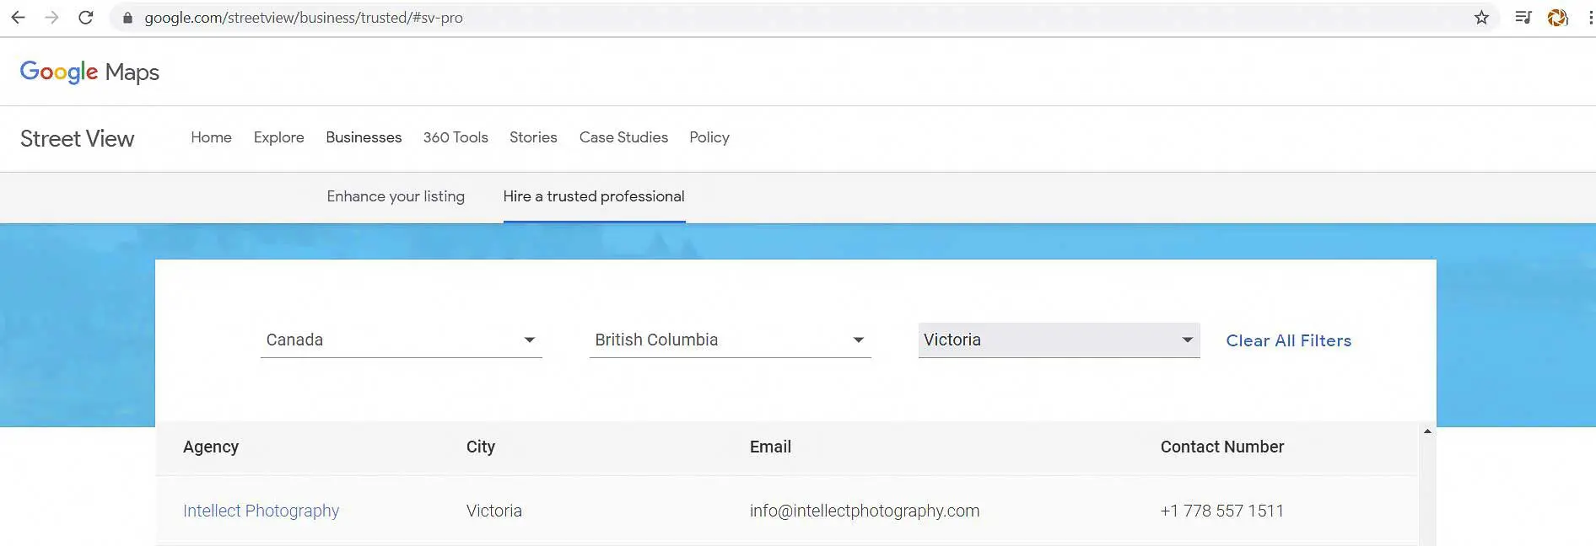The image size is (1596, 546).
Task: Reload the page
Action: pyautogui.click(x=85, y=18)
